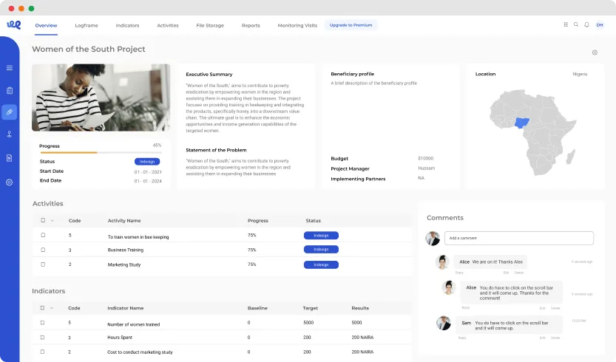Click Indesign status for the bee keeping activity
616x362 pixels.
point(321,235)
